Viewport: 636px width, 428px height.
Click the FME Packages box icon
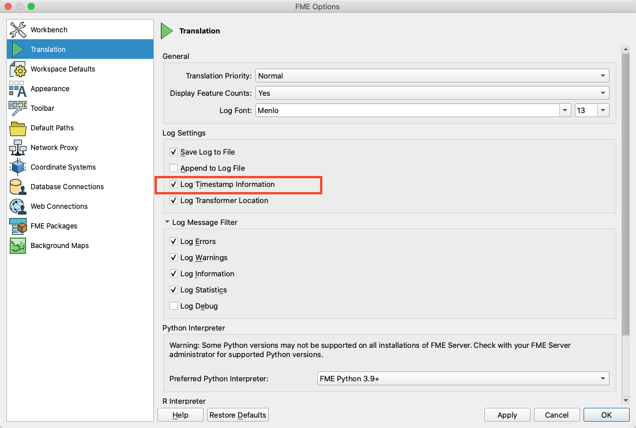[x=18, y=226]
